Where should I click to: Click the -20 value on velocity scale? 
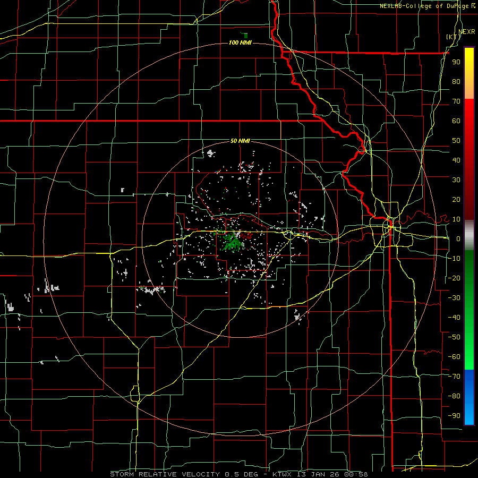coord(454,278)
